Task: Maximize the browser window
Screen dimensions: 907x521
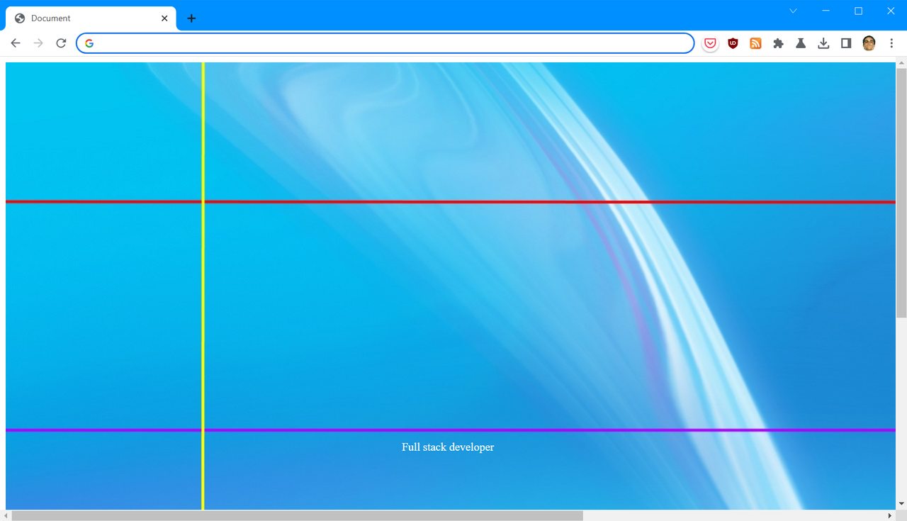Action: [x=858, y=11]
